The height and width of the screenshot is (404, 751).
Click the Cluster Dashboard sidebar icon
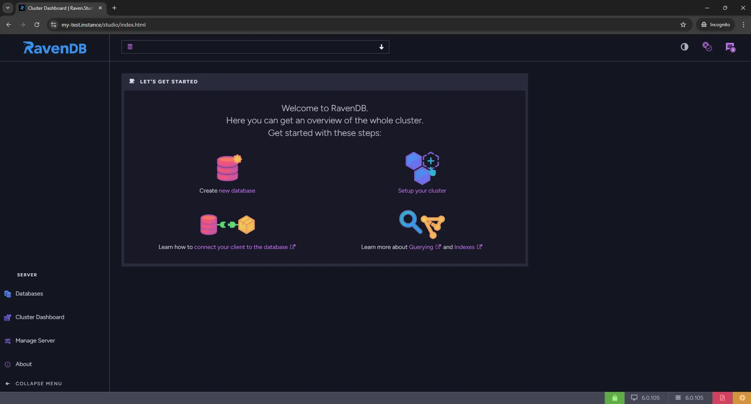point(7,317)
